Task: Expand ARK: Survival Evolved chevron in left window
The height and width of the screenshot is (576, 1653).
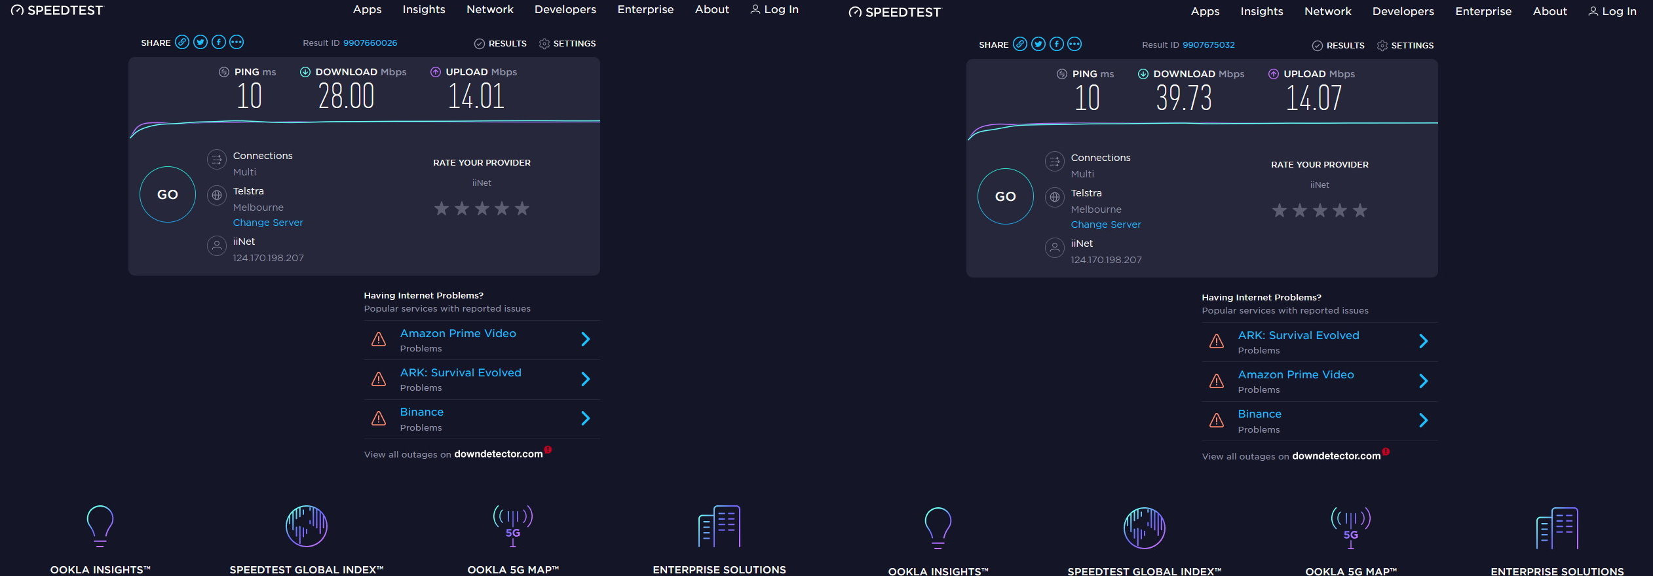Action: tap(586, 379)
